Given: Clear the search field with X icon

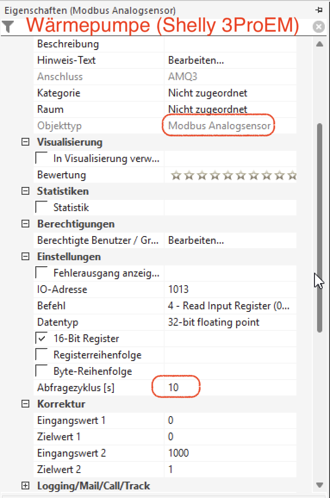Looking at the screenshot, I should (318, 27).
